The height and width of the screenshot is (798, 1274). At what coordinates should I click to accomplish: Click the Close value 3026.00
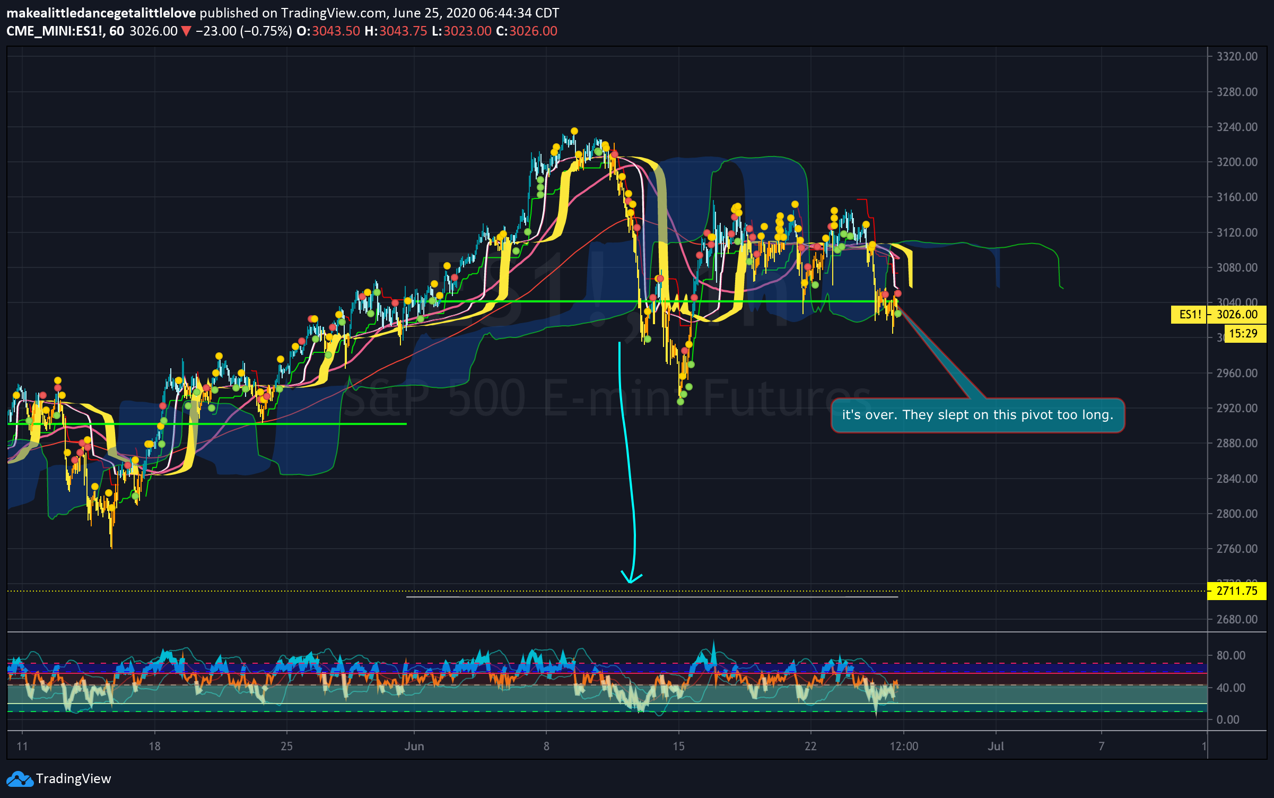(533, 31)
